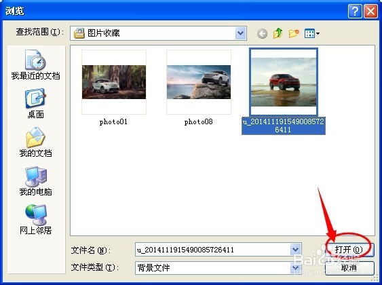This screenshot has height=285, width=382.
Task: Expand the 查找范围 folder dropdown
Action: coord(241,33)
